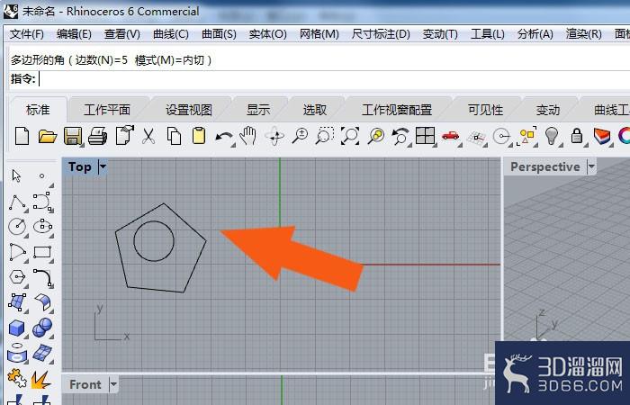The width and height of the screenshot is (630, 405).
Task: Open the Front viewport dropdown arrow
Action: coord(113,384)
